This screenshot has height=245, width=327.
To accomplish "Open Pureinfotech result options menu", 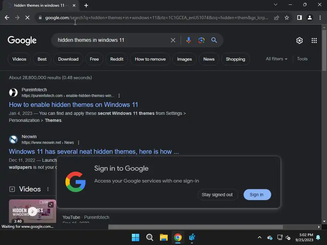I will tap(119, 96).
